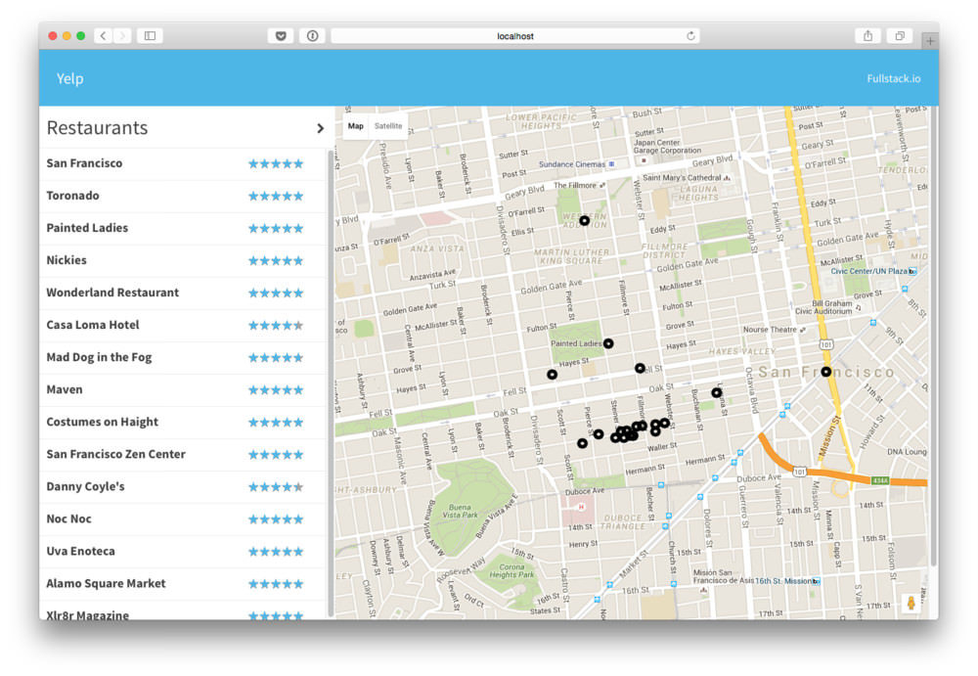
Task: Click the localhost address bar
Action: coord(515,36)
